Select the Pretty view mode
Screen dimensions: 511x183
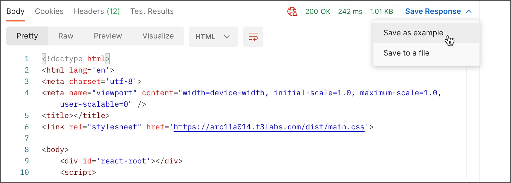tap(27, 36)
